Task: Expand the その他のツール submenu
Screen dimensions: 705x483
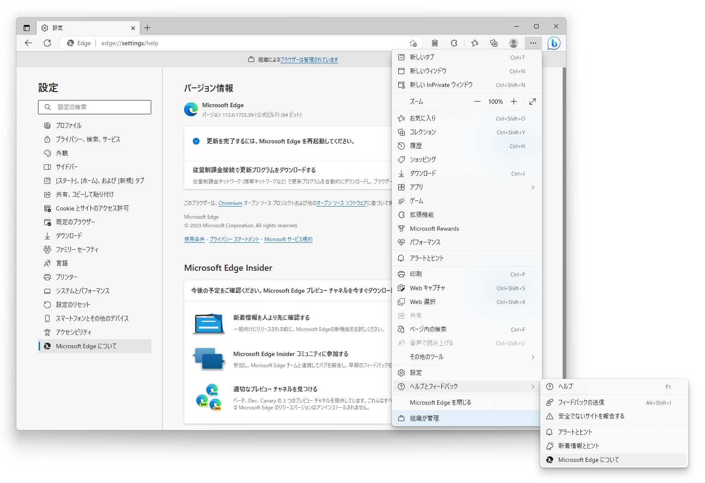Action: tap(466, 356)
